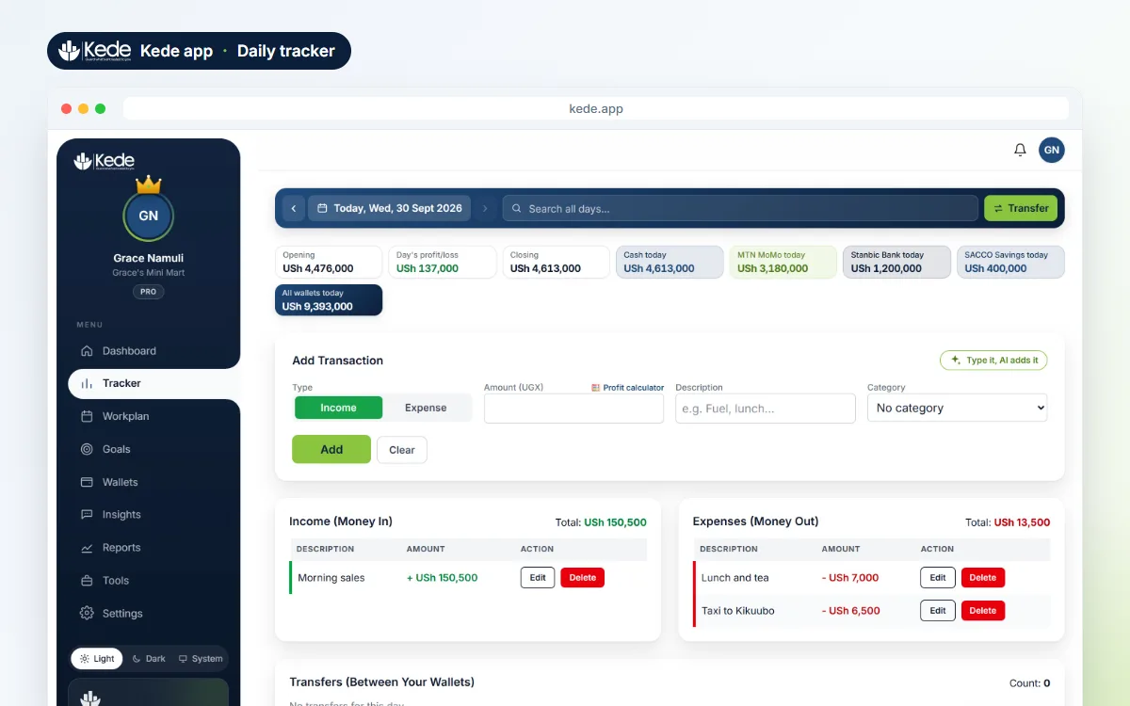The height and width of the screenshot is (706, 1130).
Task: Click the Workplan calendar icon
Action: coord(87,416)
